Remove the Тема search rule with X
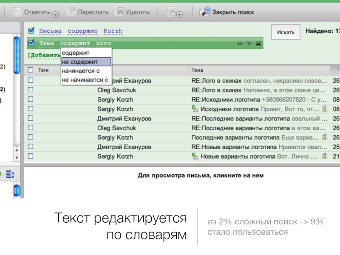 pyautogui.click(x=258, y=43)
